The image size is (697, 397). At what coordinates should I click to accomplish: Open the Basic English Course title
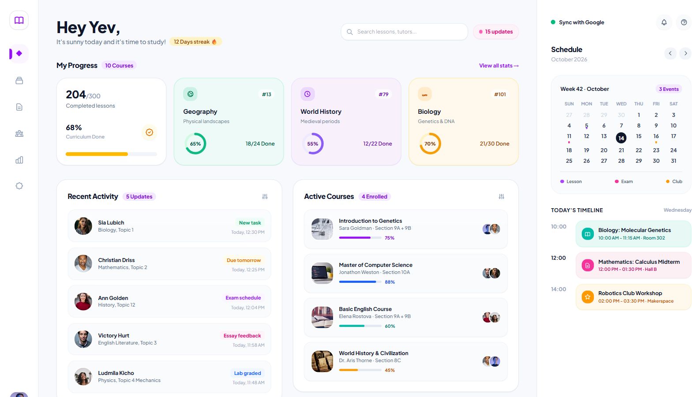point(365,309)
